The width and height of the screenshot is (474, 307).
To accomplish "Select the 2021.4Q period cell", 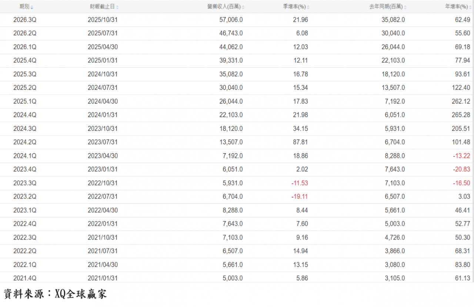I will [x=25, y=278].
